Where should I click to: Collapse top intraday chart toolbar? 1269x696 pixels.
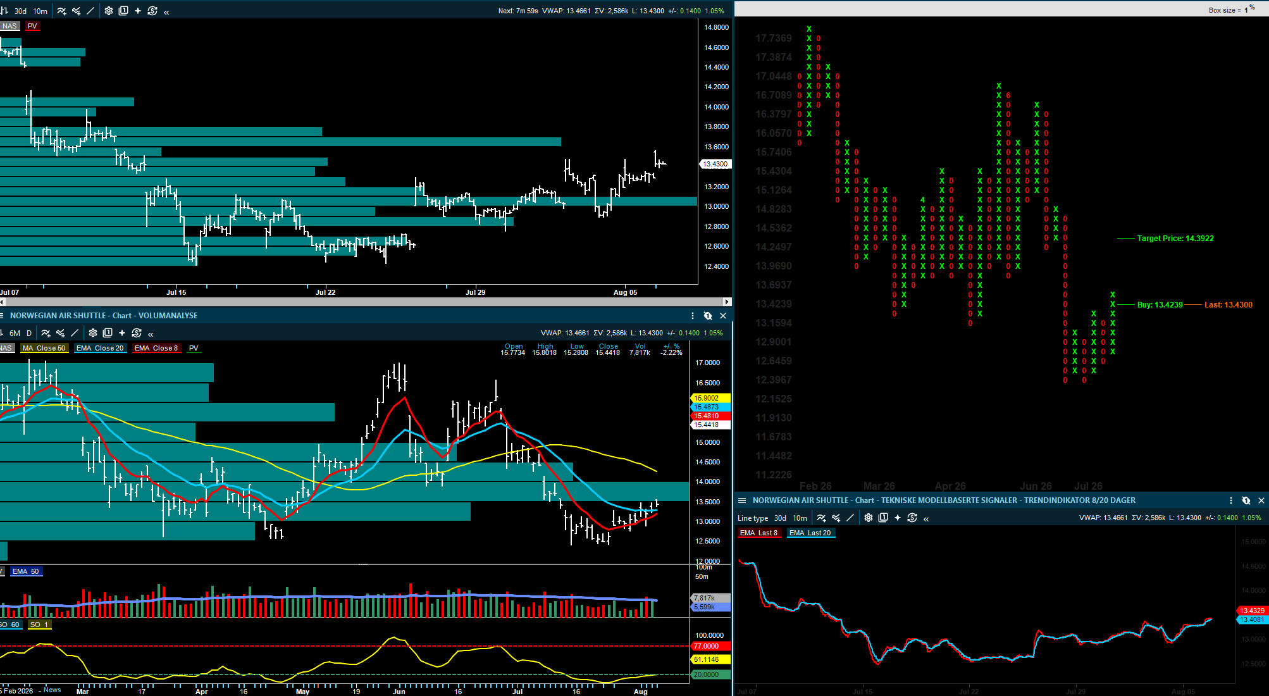coord(166,11)
